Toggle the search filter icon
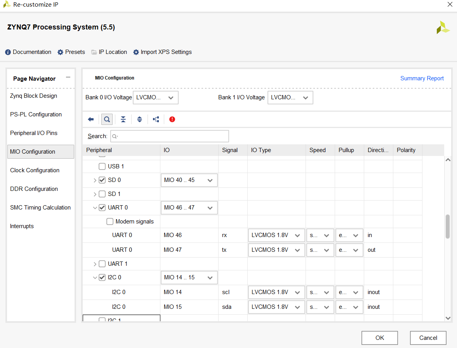This screenshot has height=348, width=457. [107, 119]
